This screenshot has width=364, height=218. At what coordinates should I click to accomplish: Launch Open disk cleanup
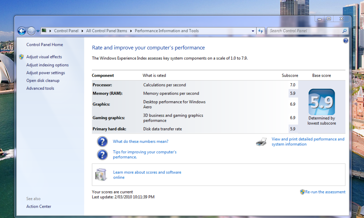point(43,81)
